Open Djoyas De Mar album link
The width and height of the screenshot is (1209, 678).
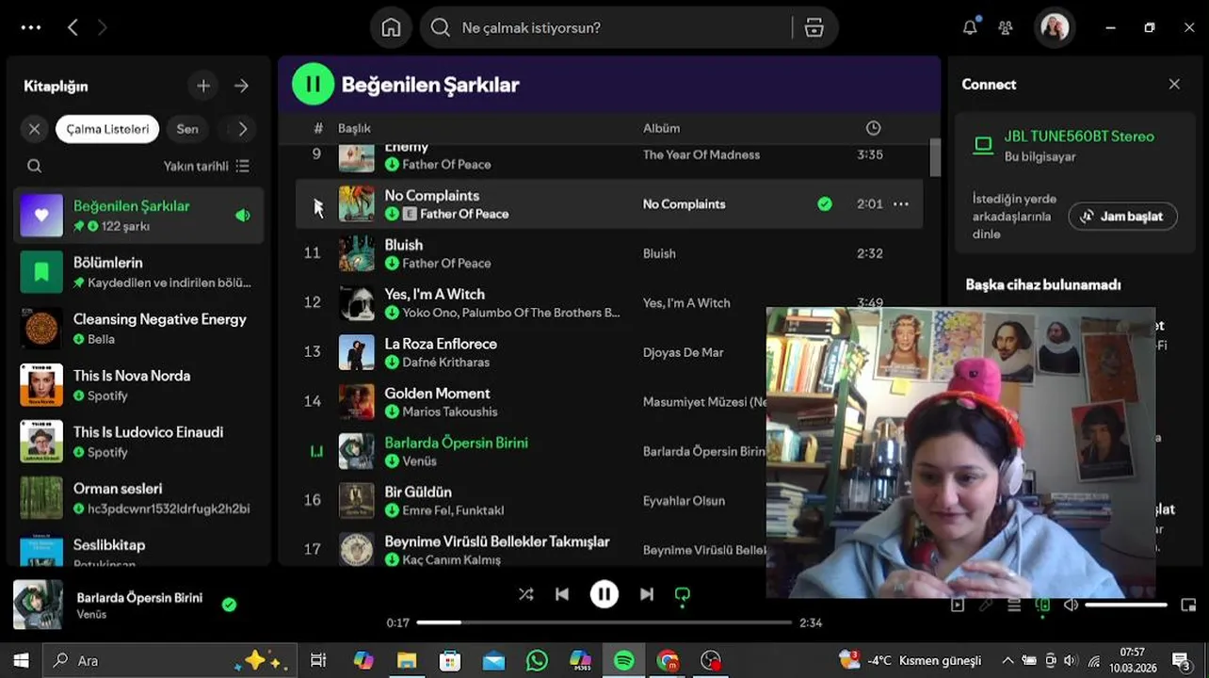point(683,352)
